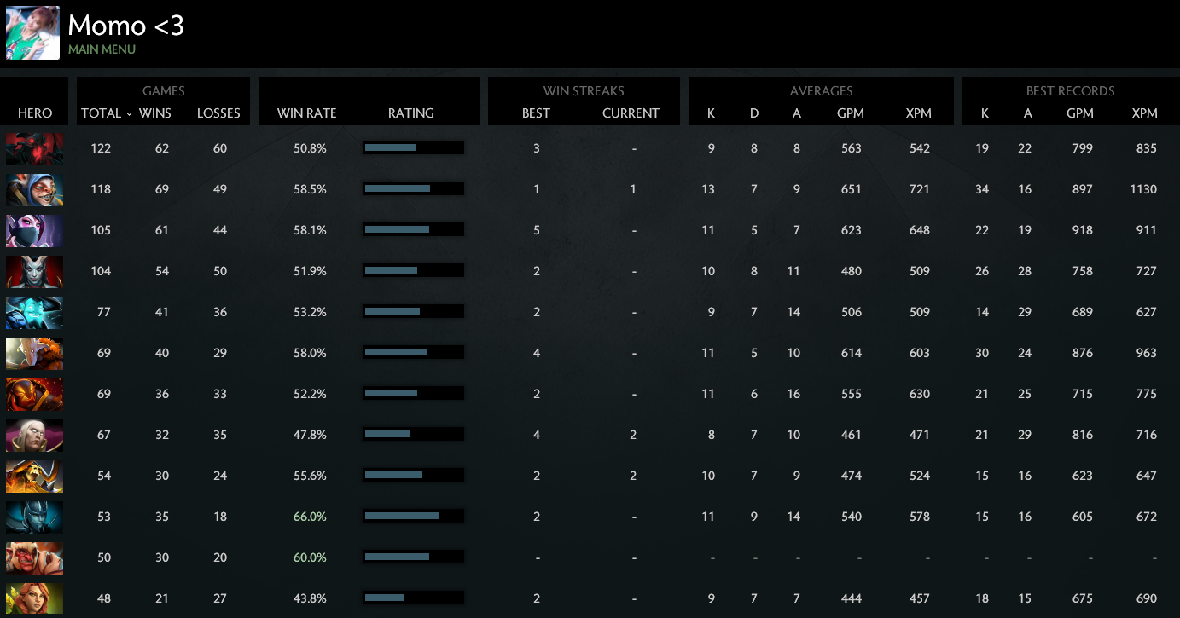Select the Templar Assassin portrait
1180x618 pixels.
click(34, 230)
